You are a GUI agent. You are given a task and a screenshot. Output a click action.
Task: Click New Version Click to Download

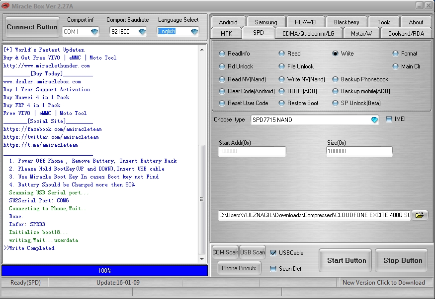[384, 283]
